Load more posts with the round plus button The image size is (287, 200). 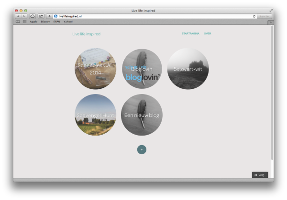click(142, 149)
